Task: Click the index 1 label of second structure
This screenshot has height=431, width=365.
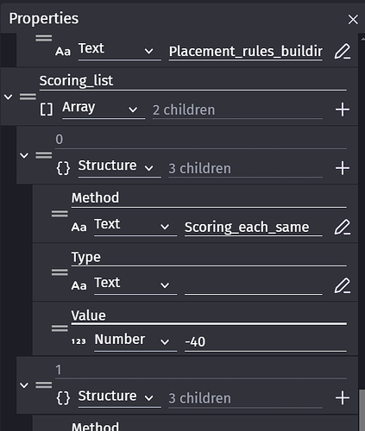Action: click(59, 370)
